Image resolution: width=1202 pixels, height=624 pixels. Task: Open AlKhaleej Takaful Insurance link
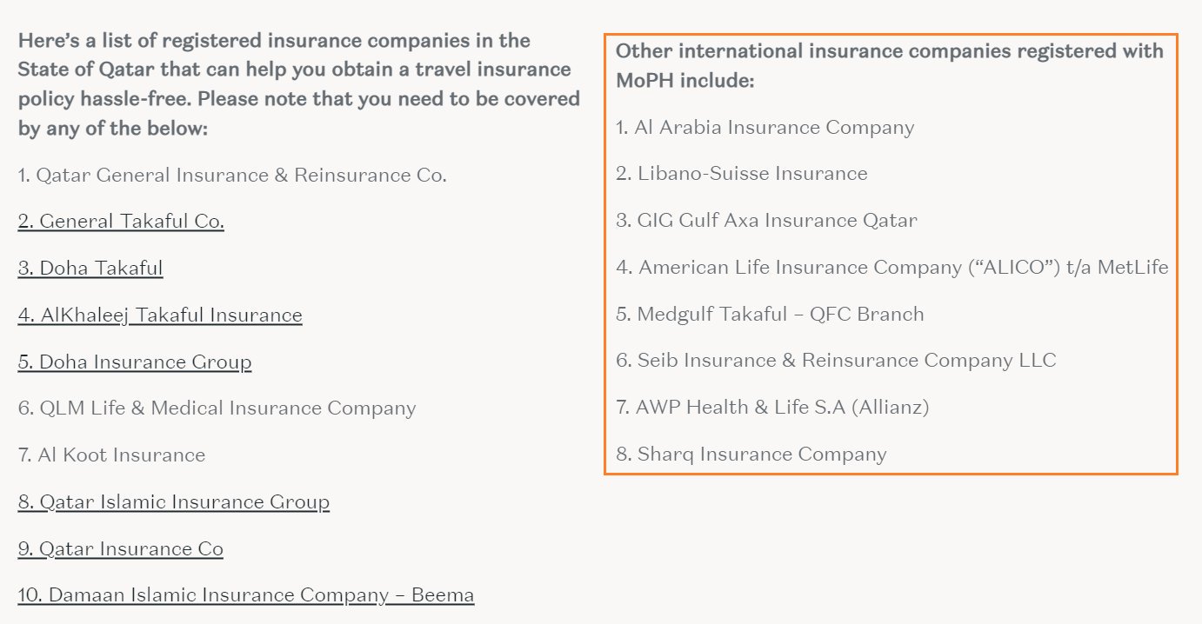(160, 315)
